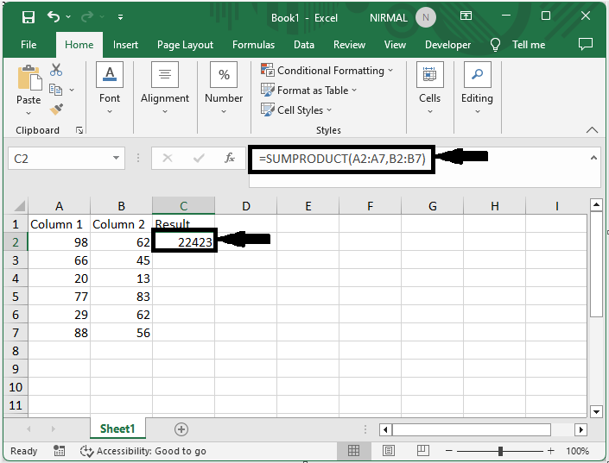Switch to Page Break Preview icon
The image size is (609, 463).
[x=422, y=450]
